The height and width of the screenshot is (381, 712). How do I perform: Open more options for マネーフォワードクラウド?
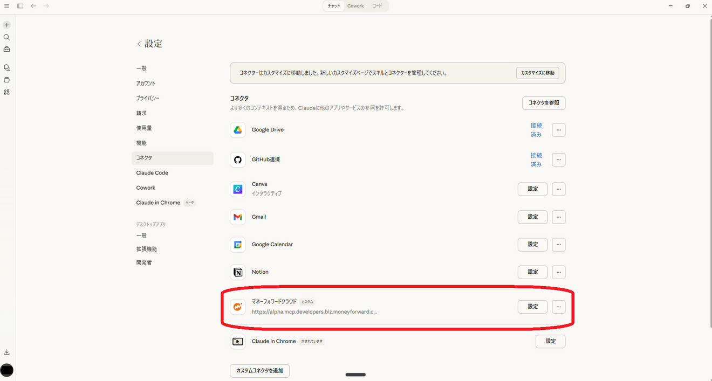[x=559, y=307]
